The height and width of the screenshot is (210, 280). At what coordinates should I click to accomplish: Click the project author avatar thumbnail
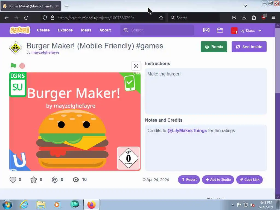point(16,48)
